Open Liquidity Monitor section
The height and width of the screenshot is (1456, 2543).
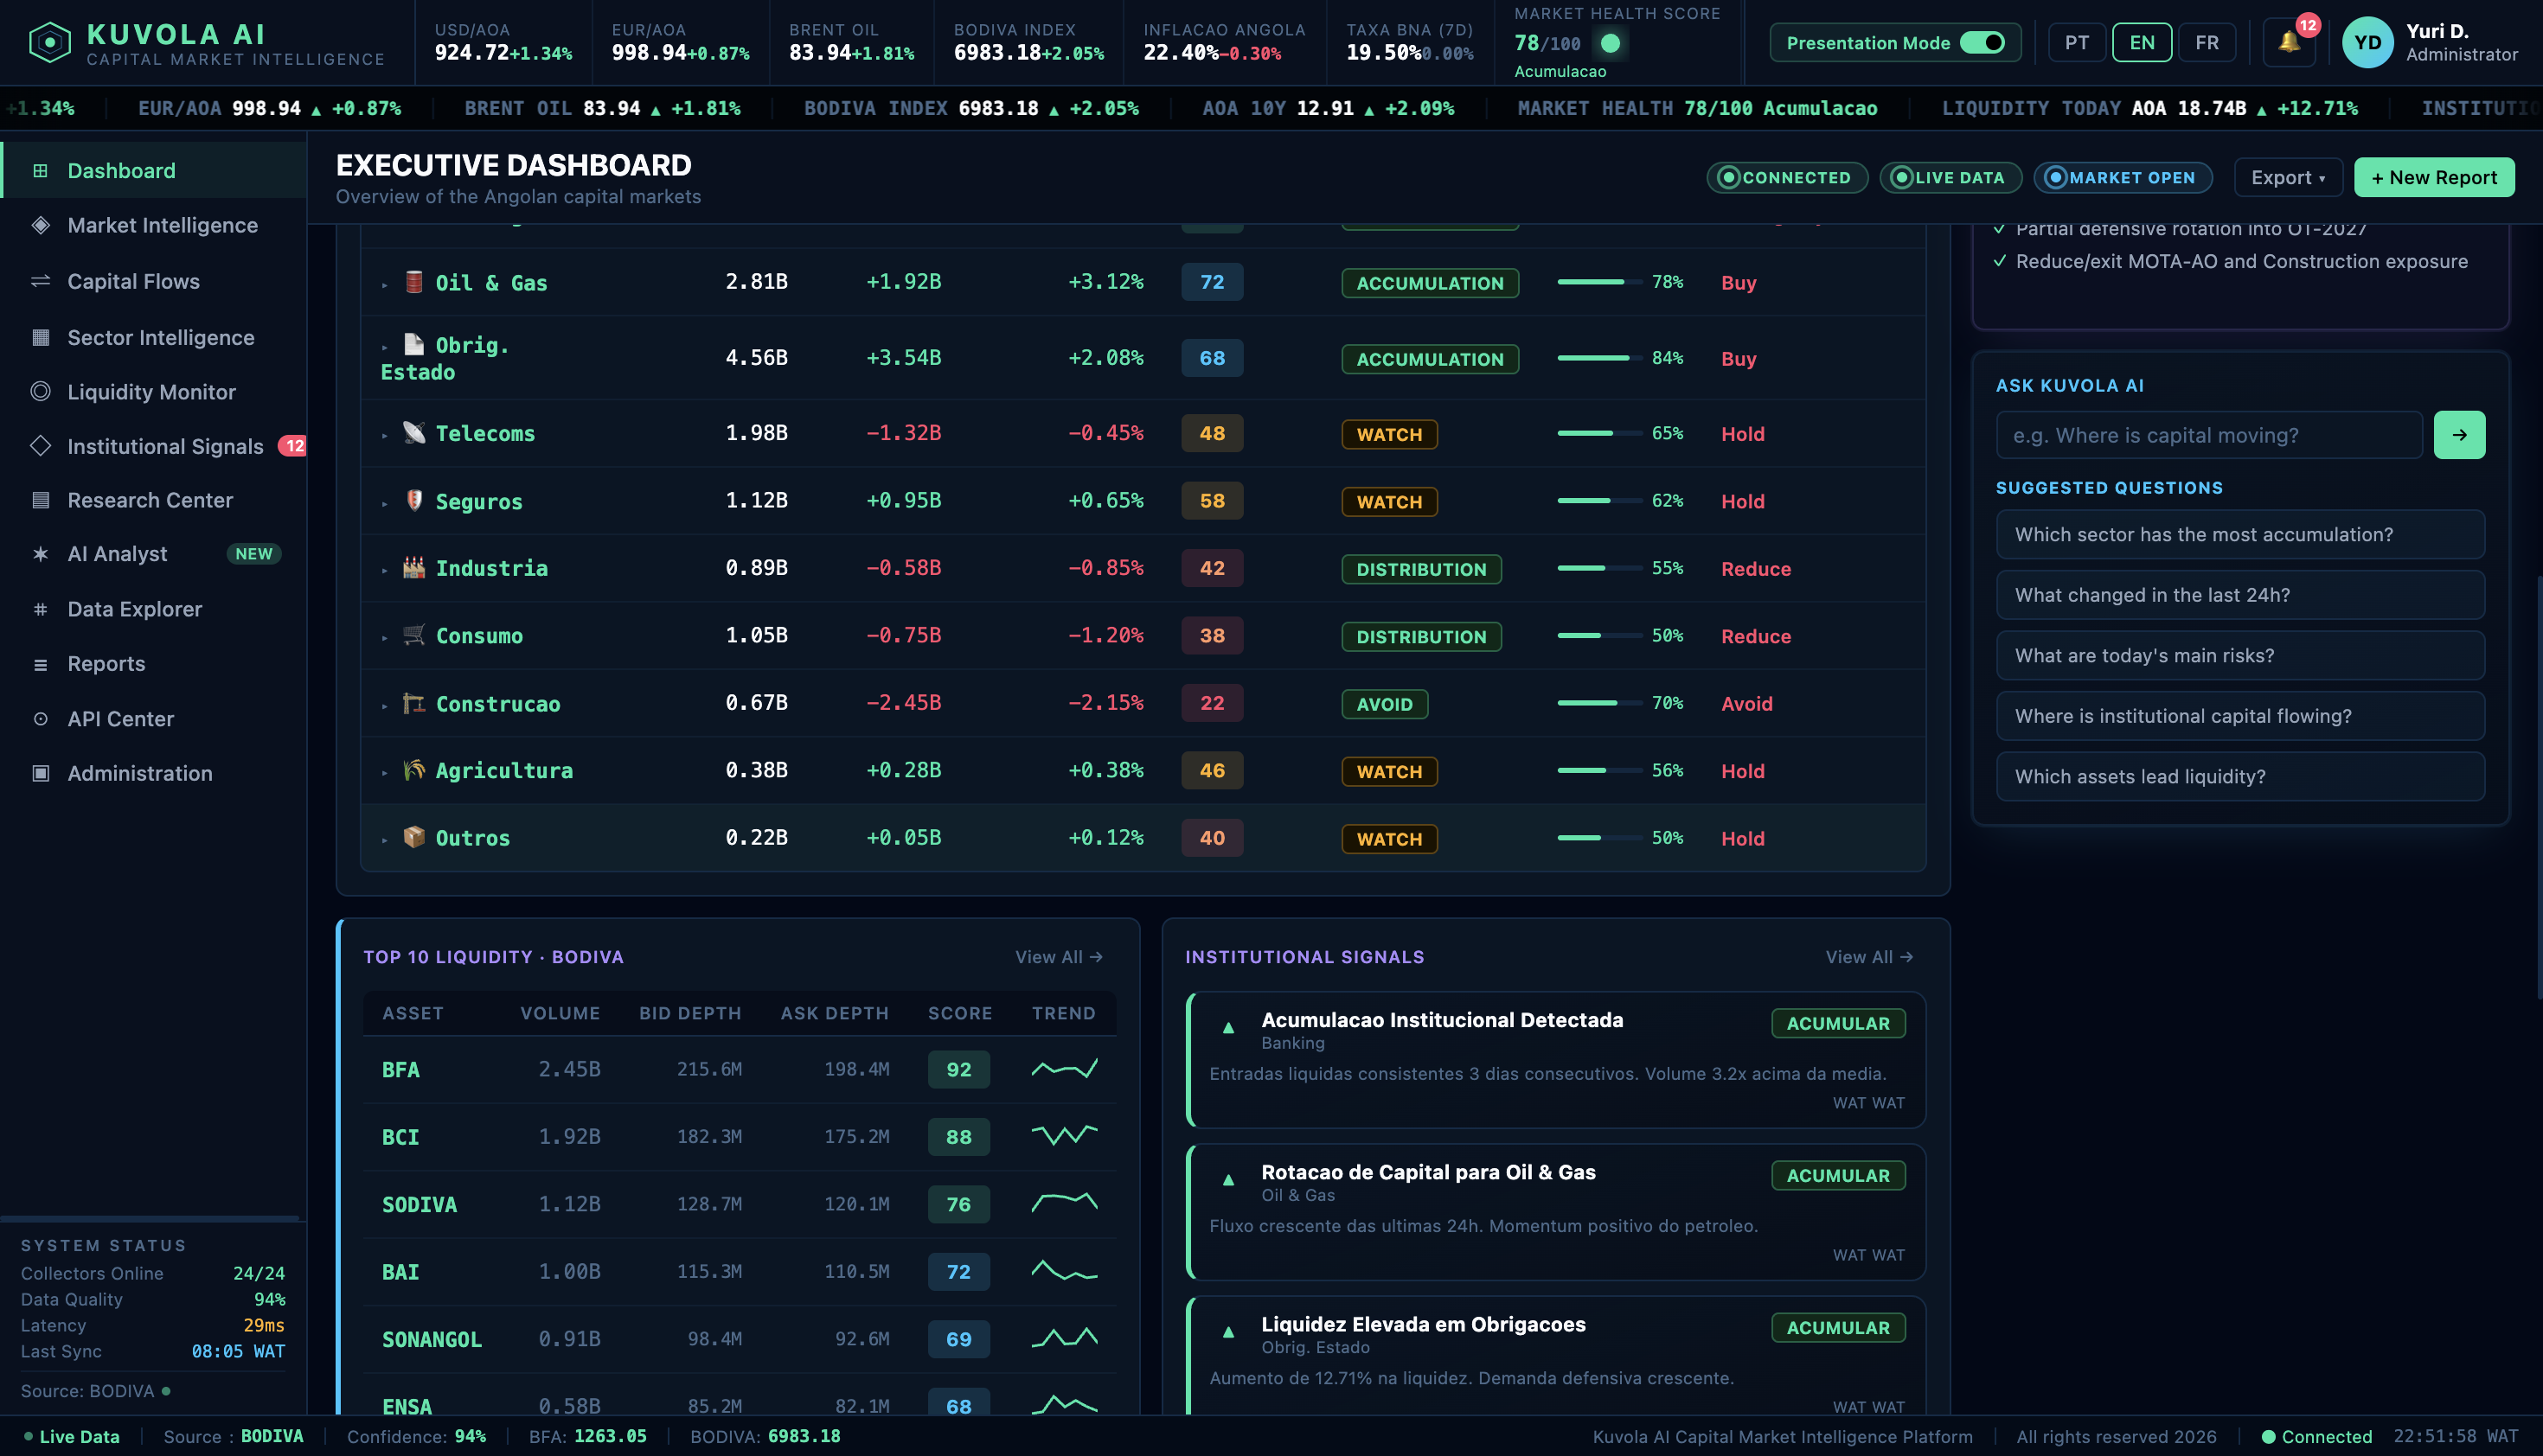[x=154, y=391]
